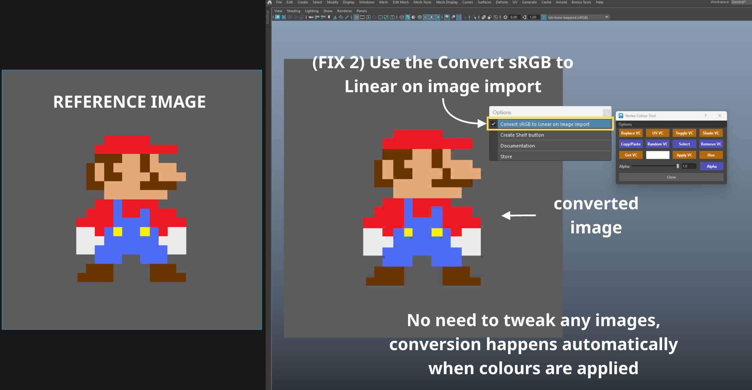752x390 pixels.
Task: Open camera attributes gear-camera icon
Action: tap(323, 17)
